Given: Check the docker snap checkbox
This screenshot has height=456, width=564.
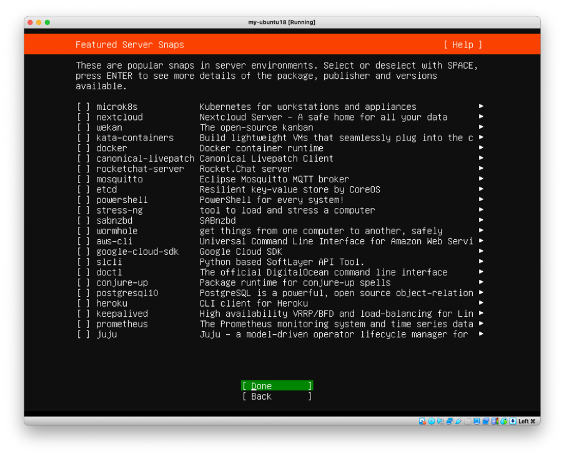Looking at the screenshot, I should click(84, 148).
